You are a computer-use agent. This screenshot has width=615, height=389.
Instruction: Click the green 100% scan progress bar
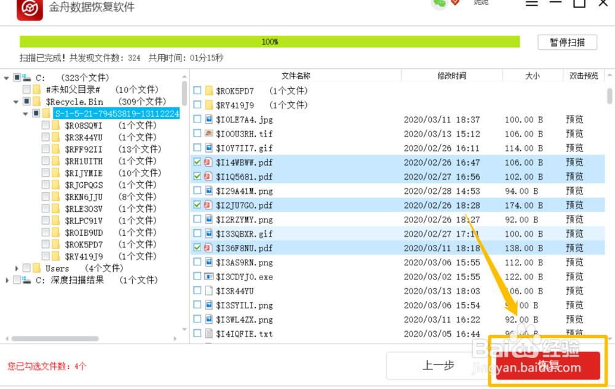click(x=270, y=42)
